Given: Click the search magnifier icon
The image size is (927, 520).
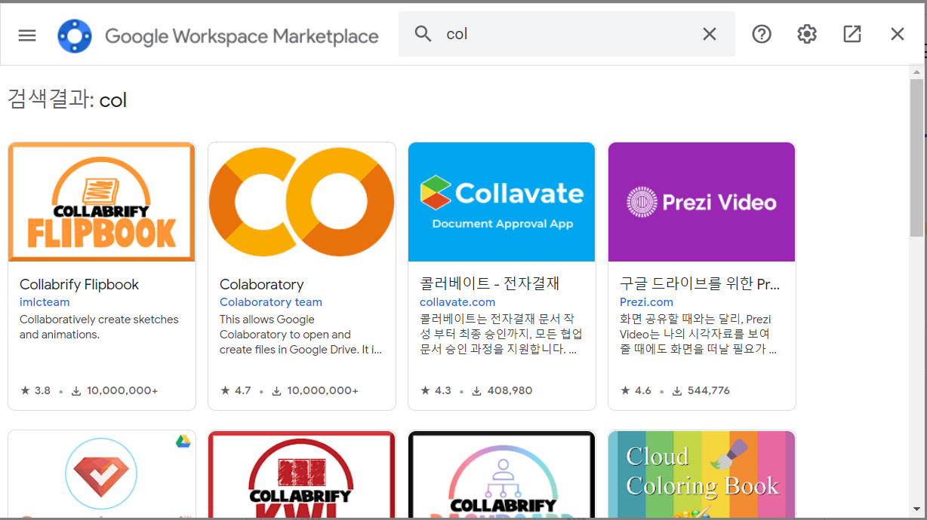Looking at the screenshot, I should [423, 34].
